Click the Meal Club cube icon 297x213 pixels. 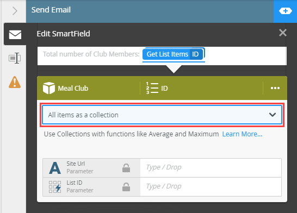click(x=49, y=88)
